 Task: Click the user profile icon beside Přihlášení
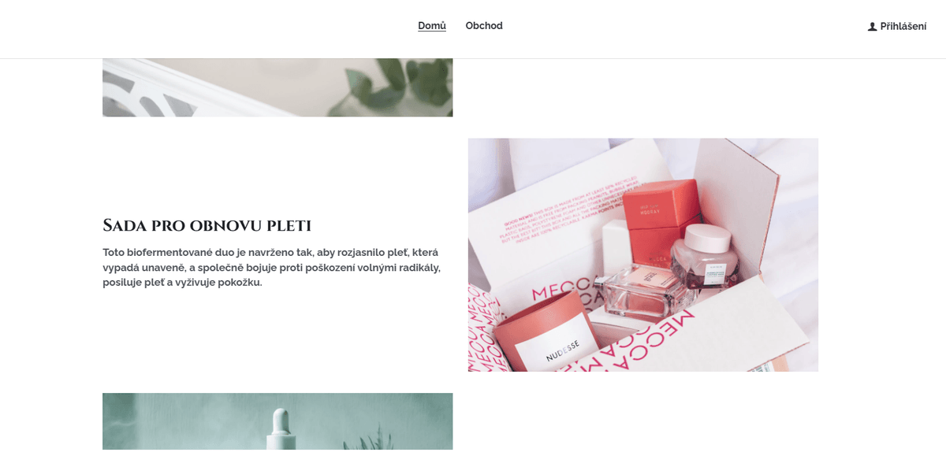872,27
